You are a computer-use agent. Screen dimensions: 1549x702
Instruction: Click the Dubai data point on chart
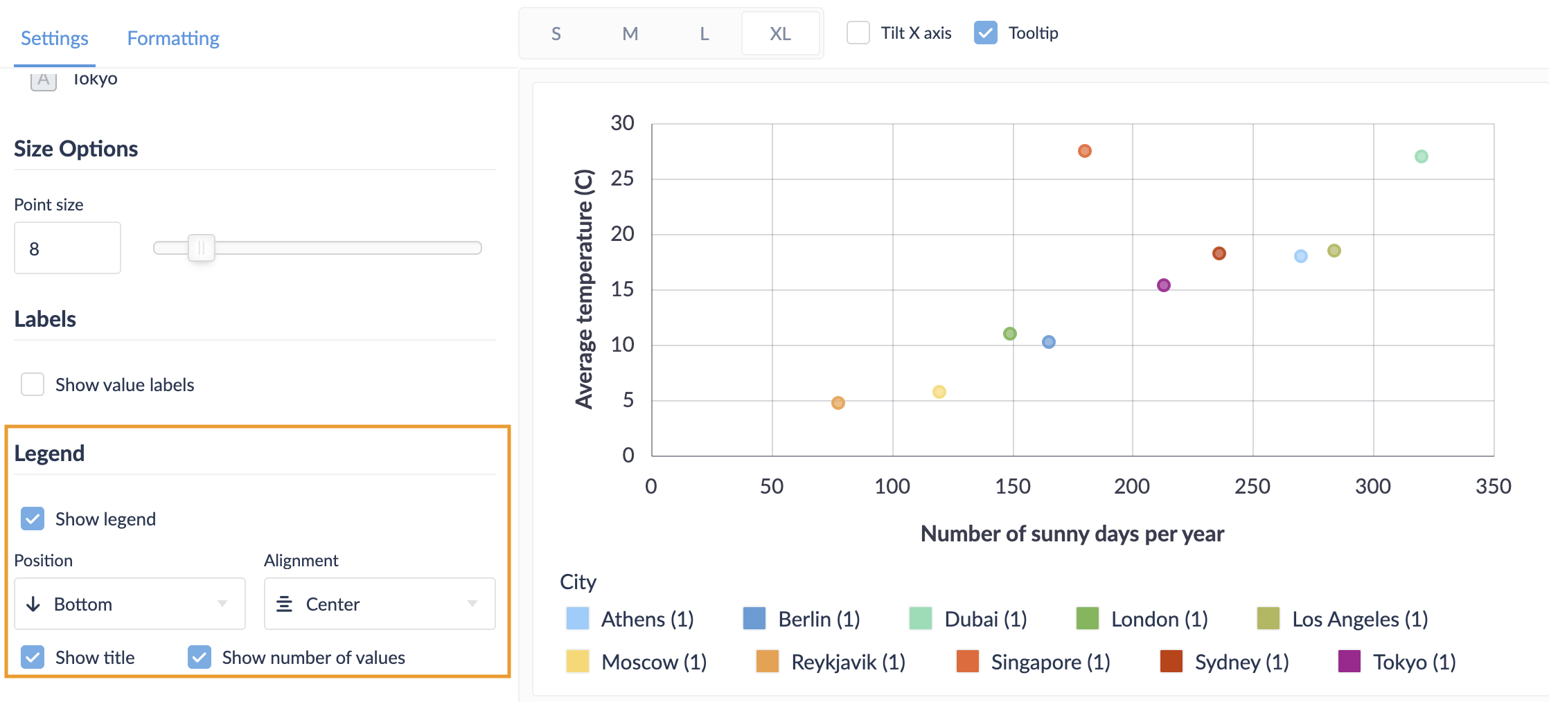[x=1421, y=156]
